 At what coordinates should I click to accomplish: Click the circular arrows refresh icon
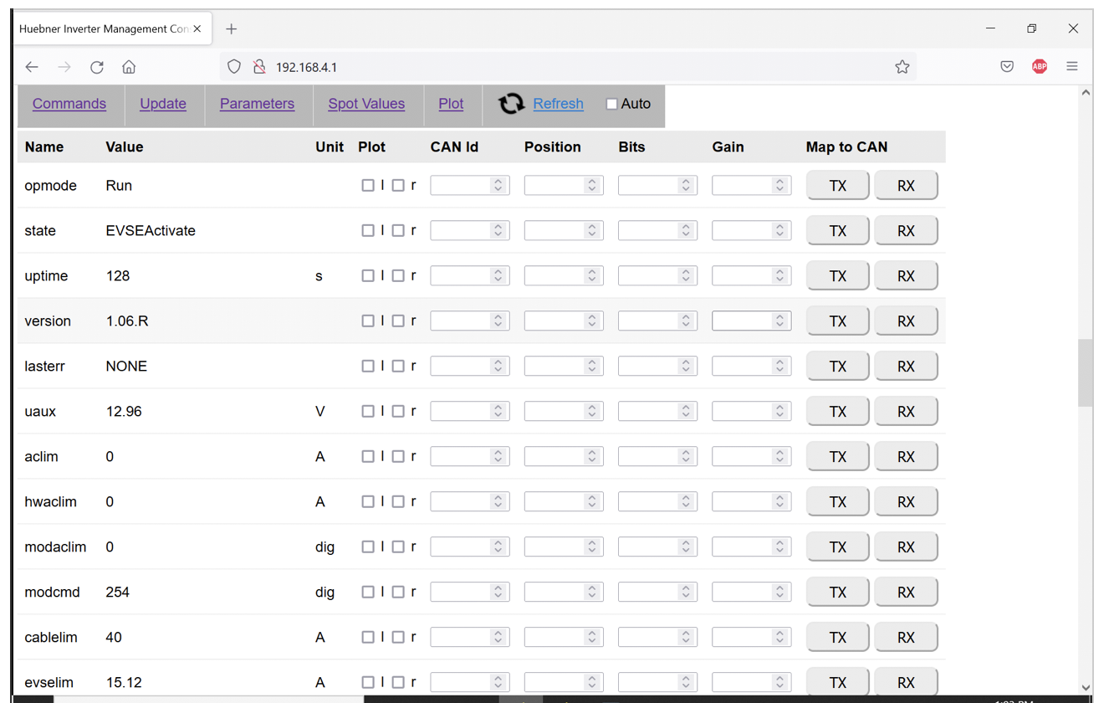(x=511, y=104)
